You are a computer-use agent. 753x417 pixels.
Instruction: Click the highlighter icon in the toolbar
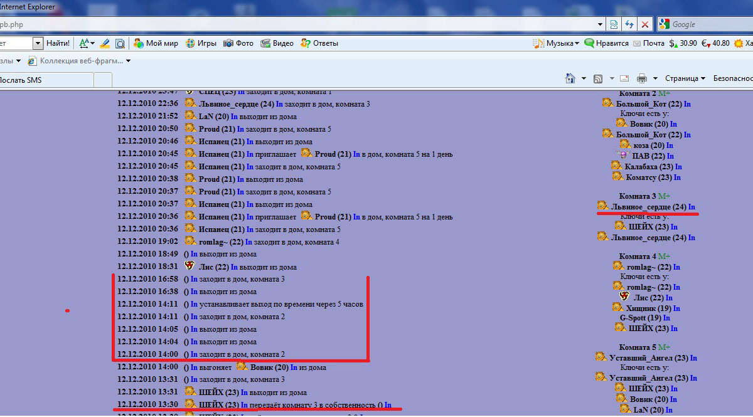pos(105,43)
